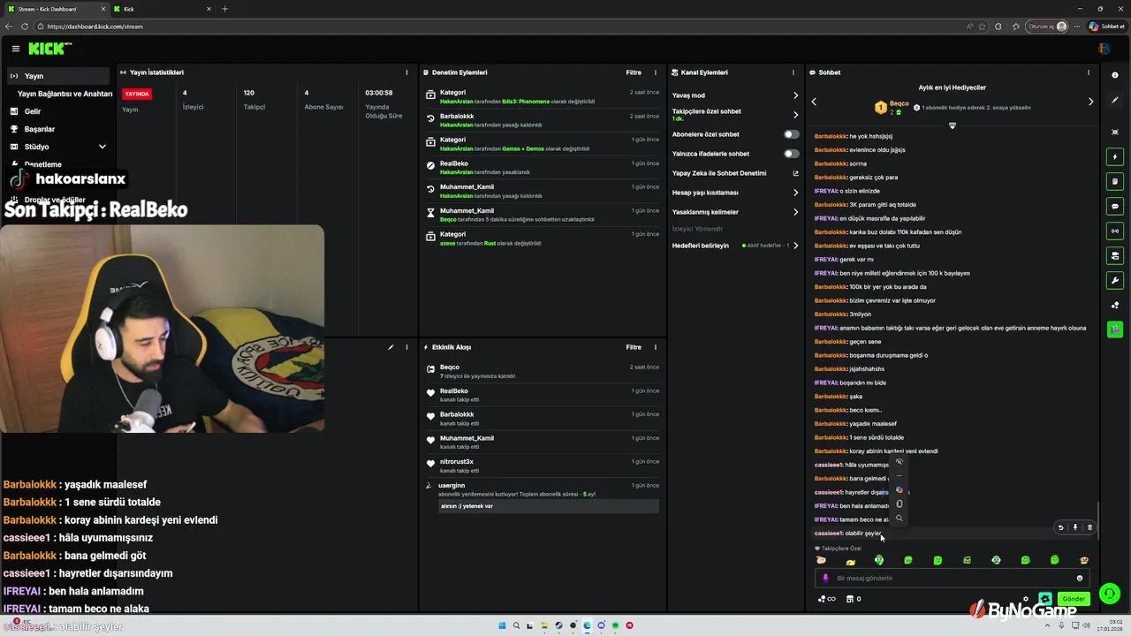The image size is (1131, 636).
Task: Click the wrench tools icon in right sidebar
Action: pyautogui.click(x=1115, y=281)
